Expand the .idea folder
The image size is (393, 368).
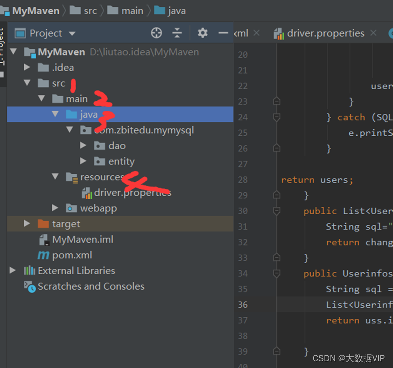coord(27,67)
